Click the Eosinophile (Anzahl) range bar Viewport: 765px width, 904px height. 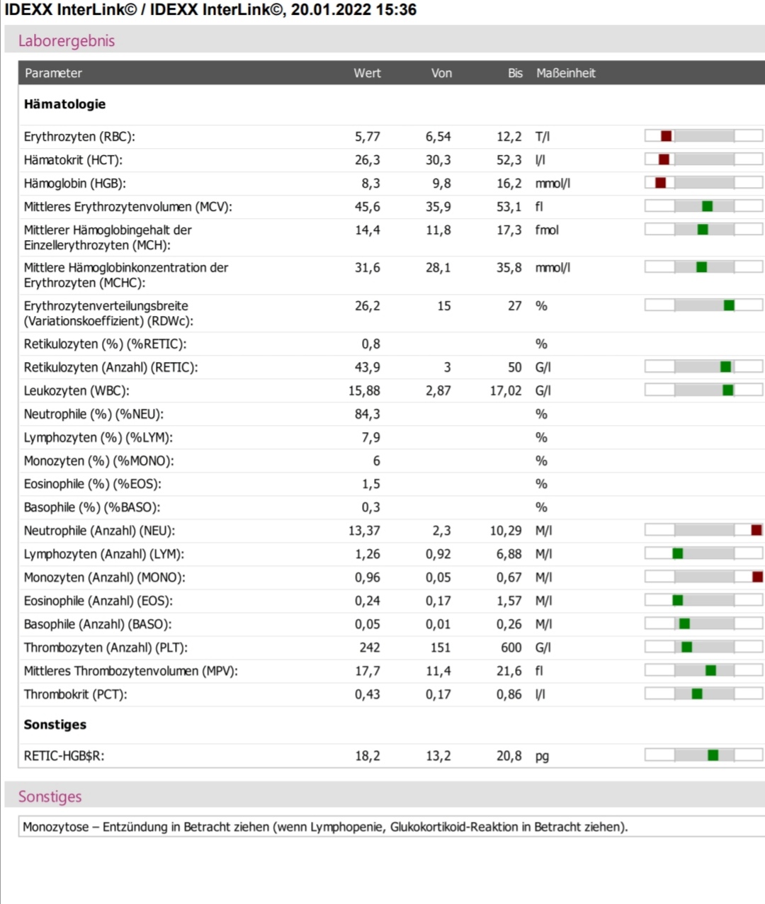click(x=703, y=600)
